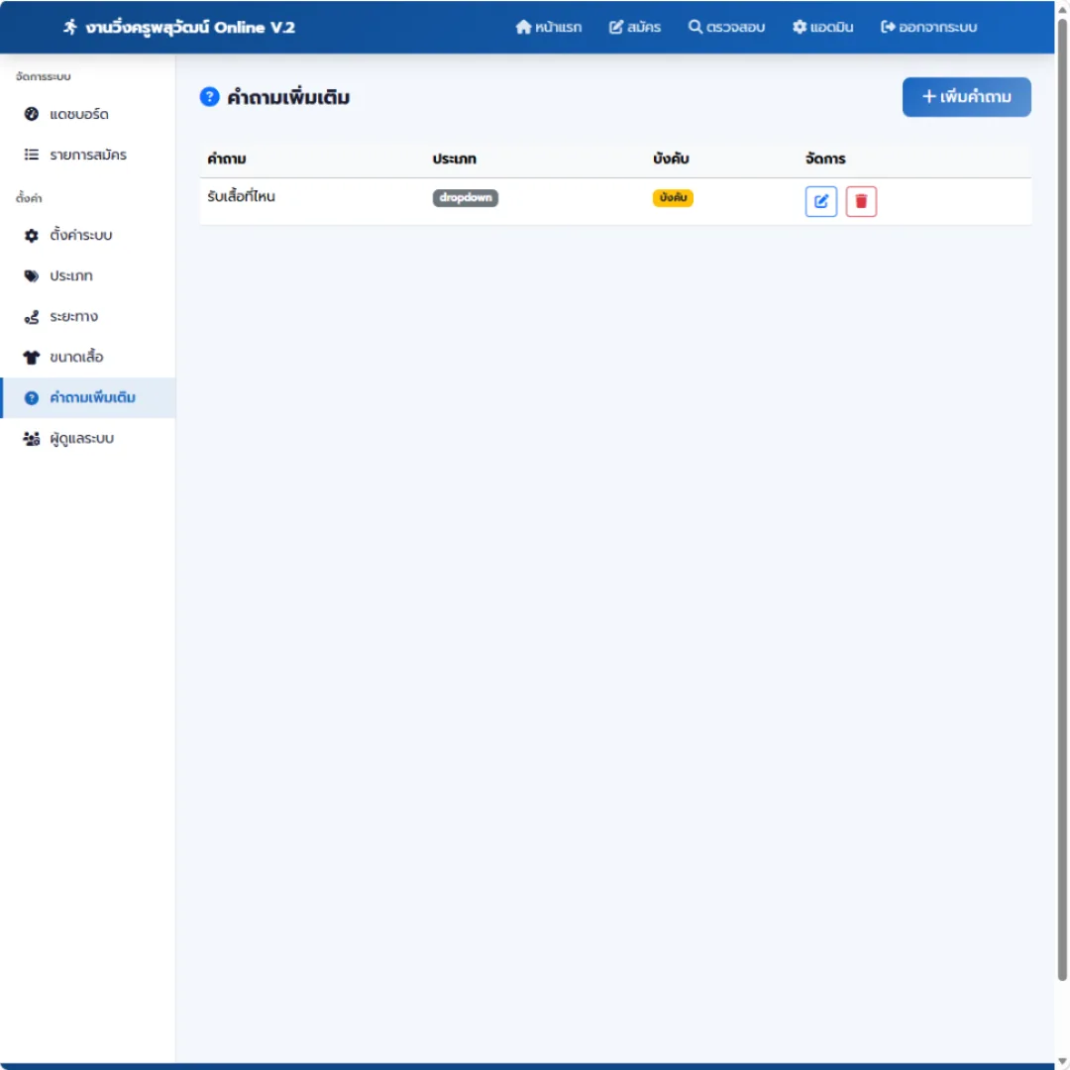The width and height of the screenshot is (1070, 1070).
Task: Click ออกจากระบบ logout link
Action: tap(928, 28)
